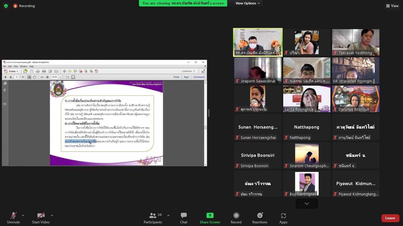Unmute the microphone
403x226 pixels.
coord(14,218)
